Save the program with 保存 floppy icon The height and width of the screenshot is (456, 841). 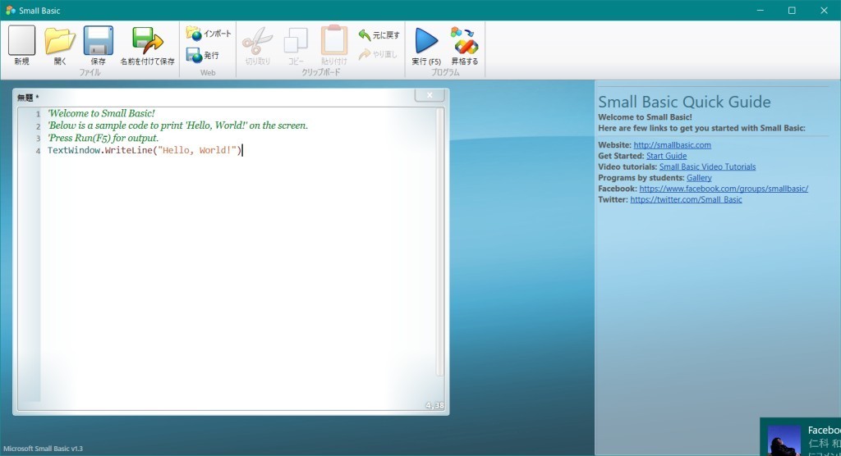[99, 46]
